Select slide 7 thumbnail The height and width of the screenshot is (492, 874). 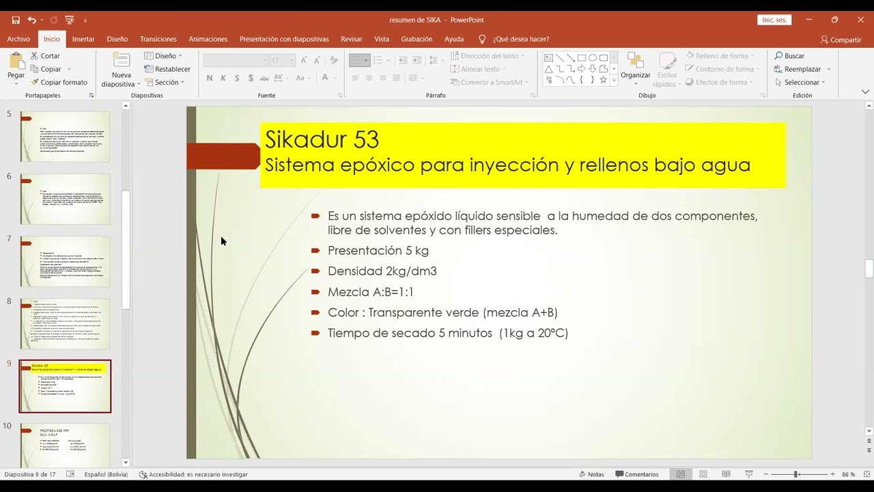(x=65, y=261)
